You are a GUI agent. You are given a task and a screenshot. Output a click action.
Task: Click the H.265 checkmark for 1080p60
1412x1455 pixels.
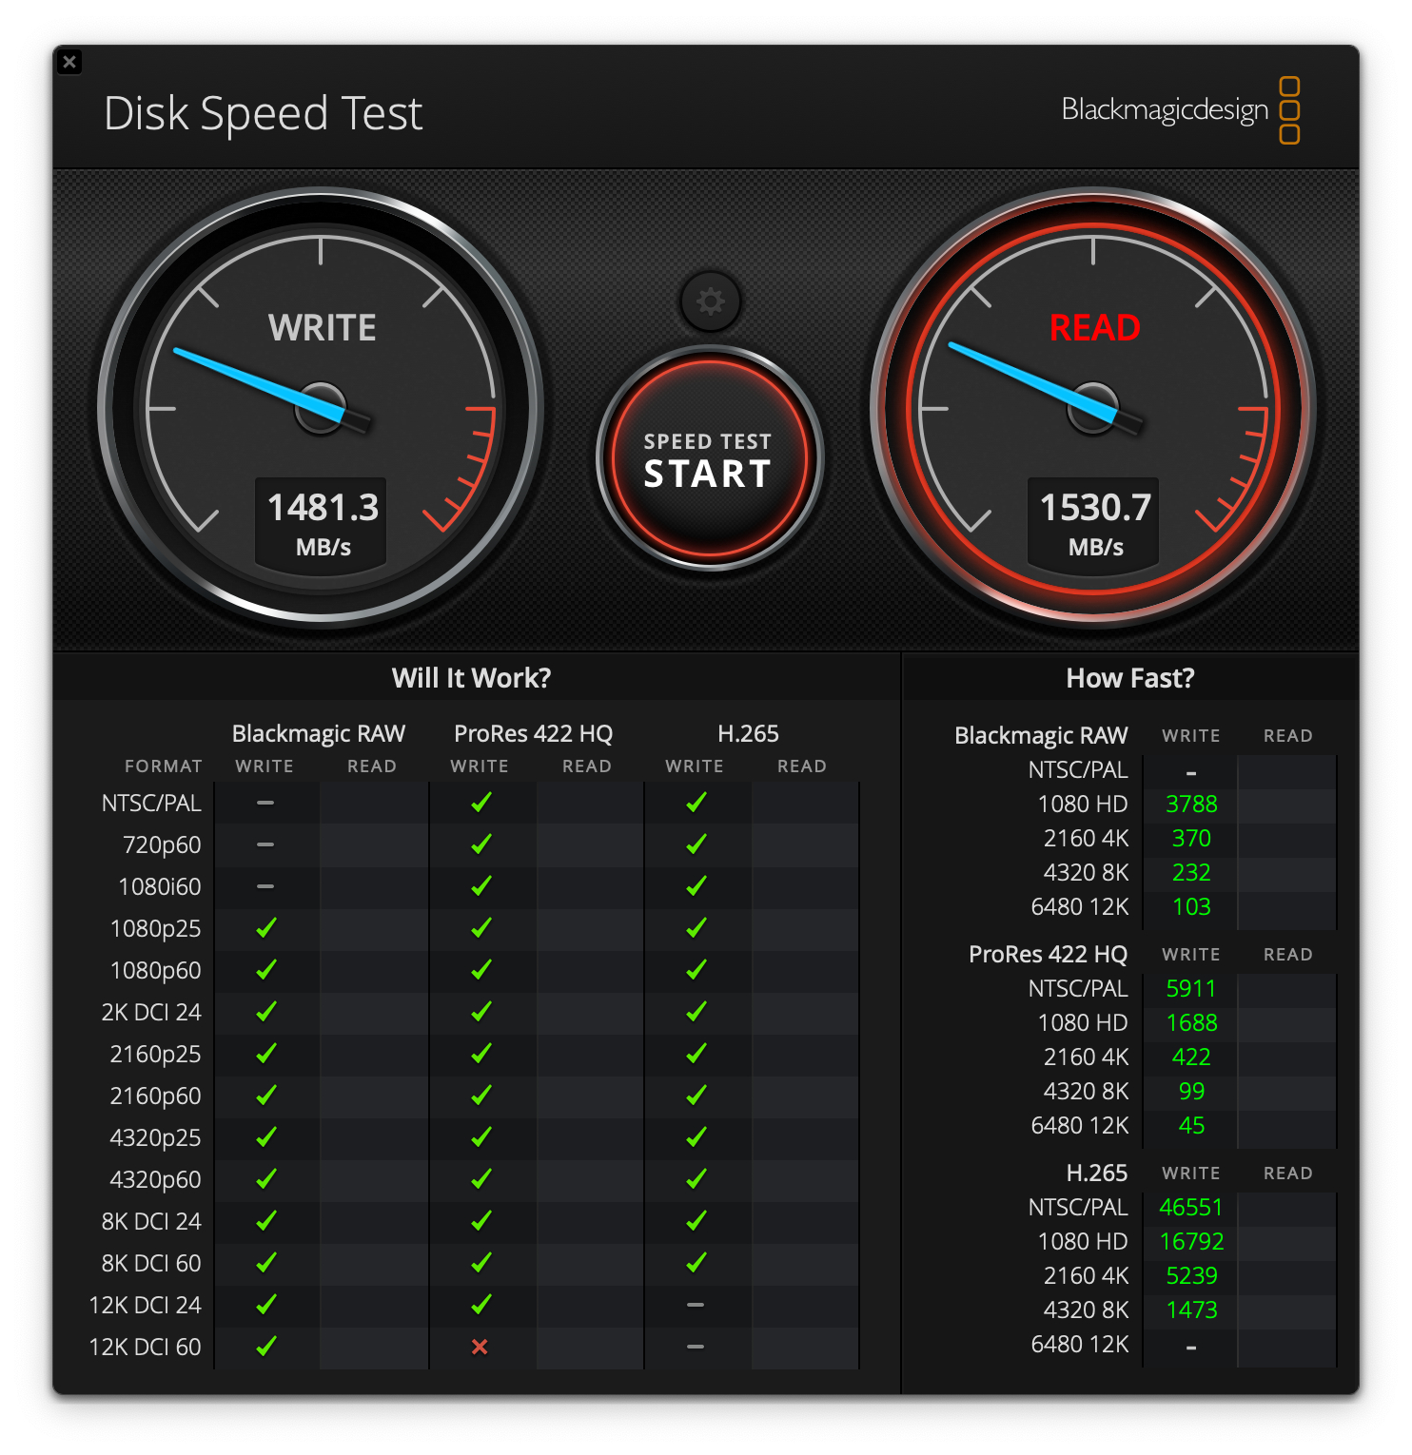pos(696,969)
